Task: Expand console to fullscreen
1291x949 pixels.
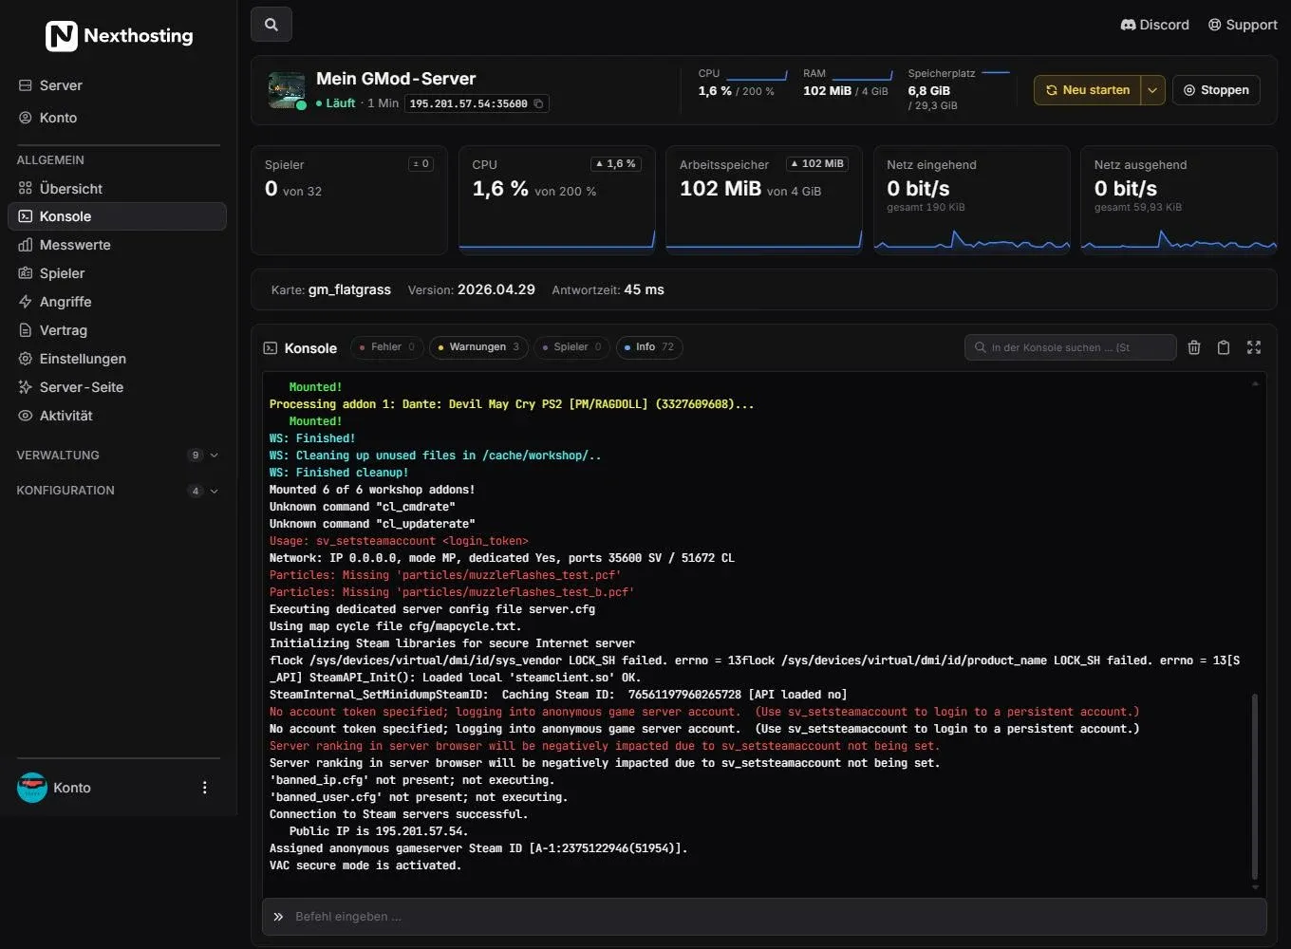Action: (x=1254, y=347)
